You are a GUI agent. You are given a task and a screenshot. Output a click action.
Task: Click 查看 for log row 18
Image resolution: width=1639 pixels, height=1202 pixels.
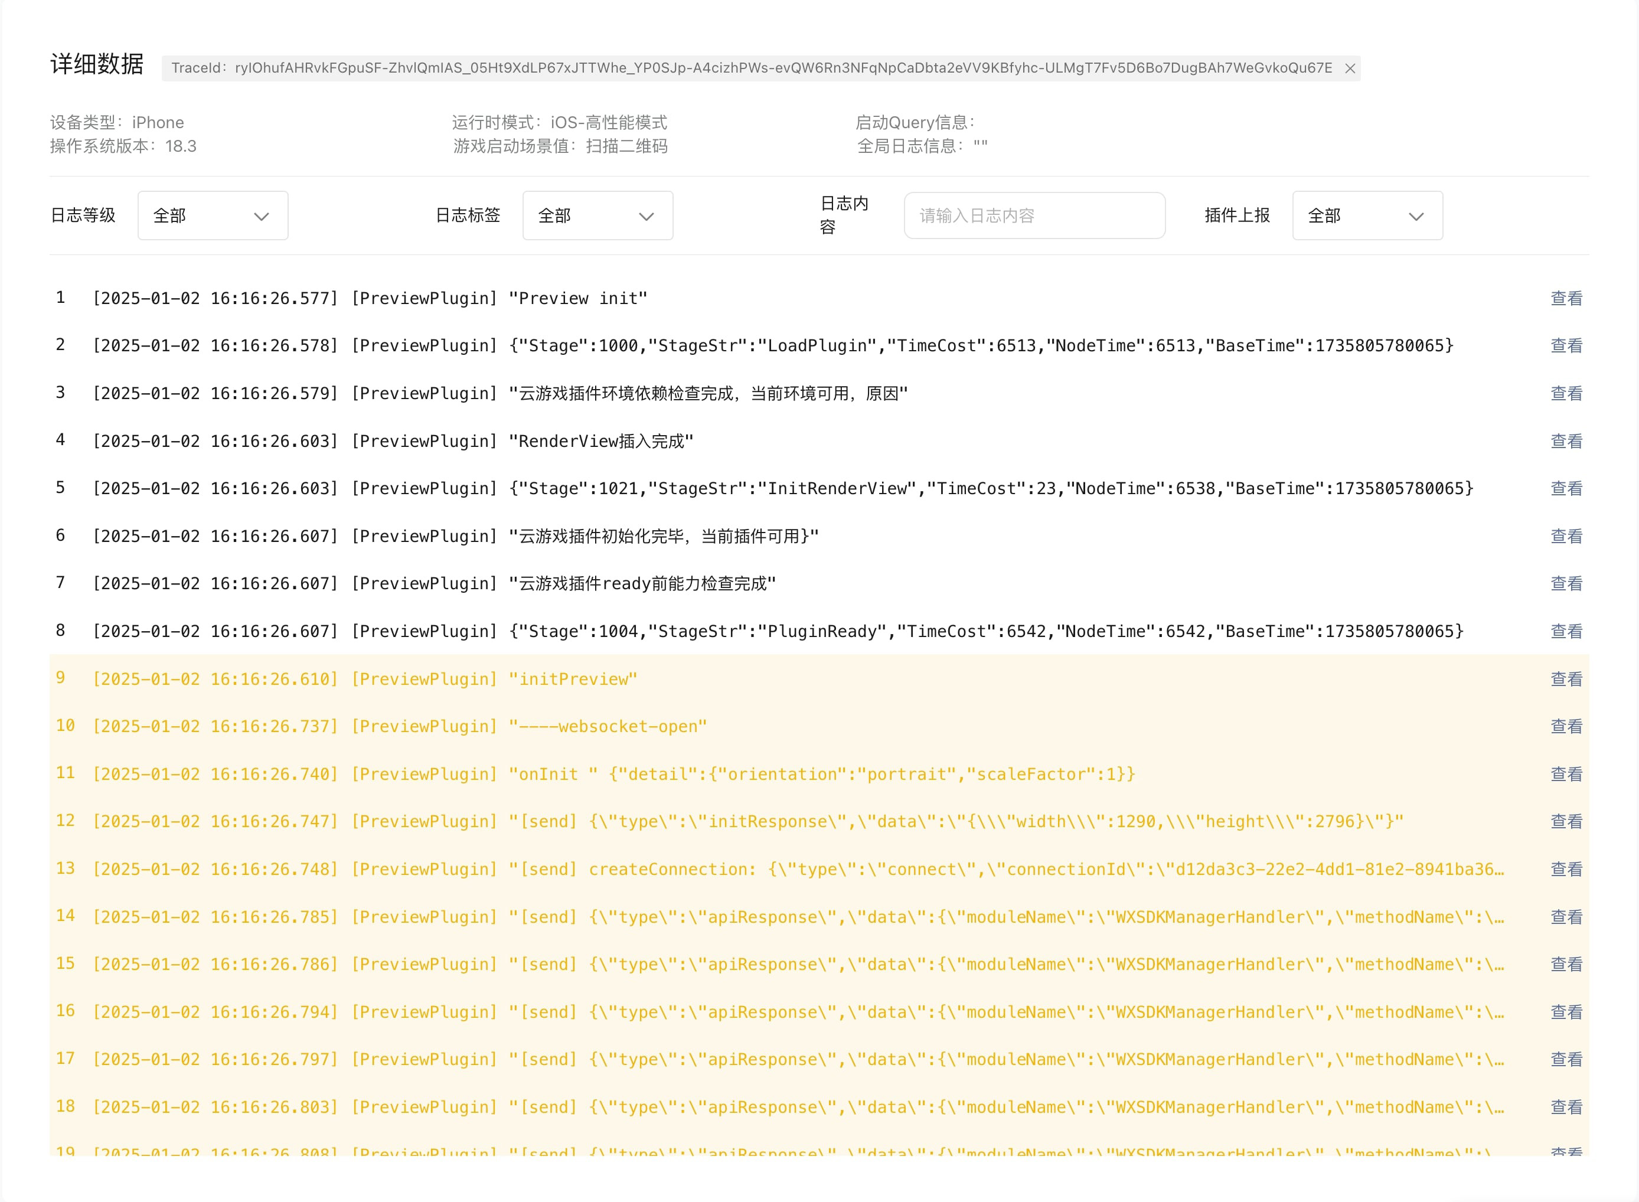coord(1566,1108)
